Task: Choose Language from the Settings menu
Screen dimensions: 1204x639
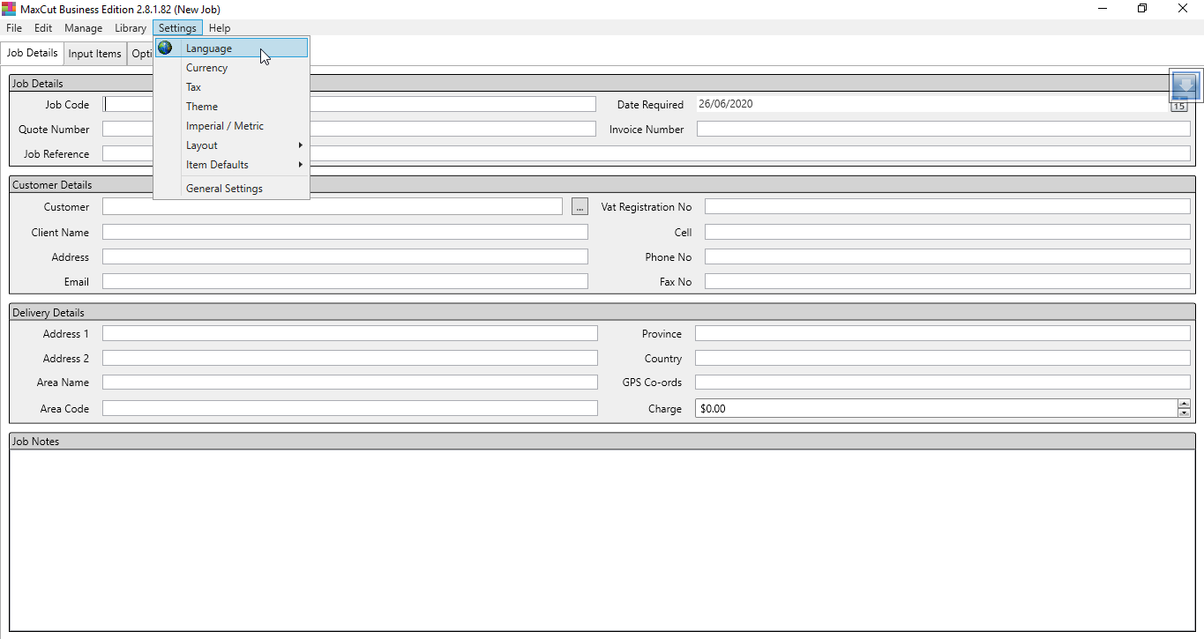Action: pos(231,48)
